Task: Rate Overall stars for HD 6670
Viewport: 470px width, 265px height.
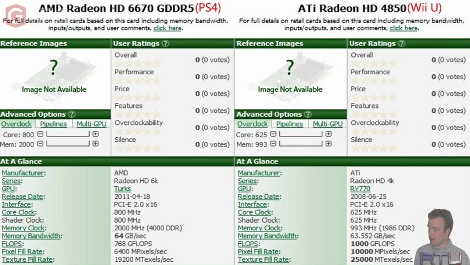Action: click(138, 63)
